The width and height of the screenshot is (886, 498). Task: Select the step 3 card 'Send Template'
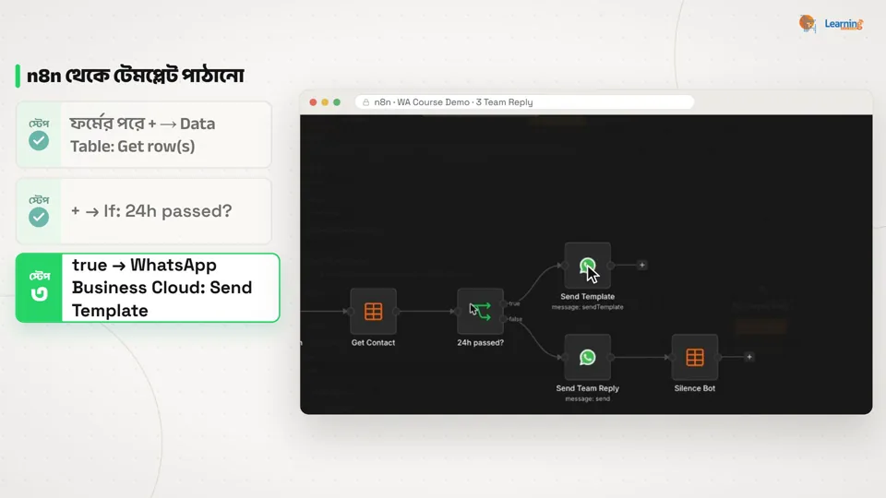tap(148, 288)
